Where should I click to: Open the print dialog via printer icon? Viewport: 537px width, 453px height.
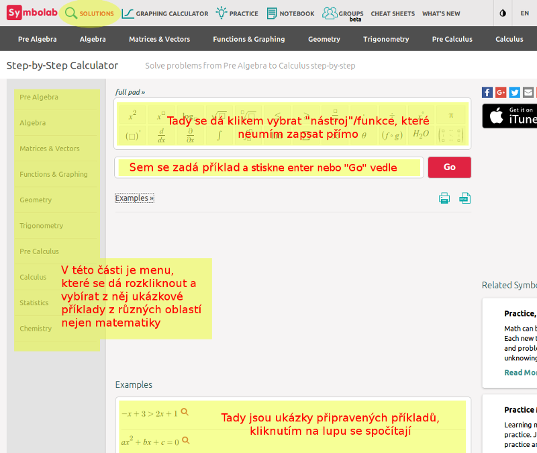444,199
